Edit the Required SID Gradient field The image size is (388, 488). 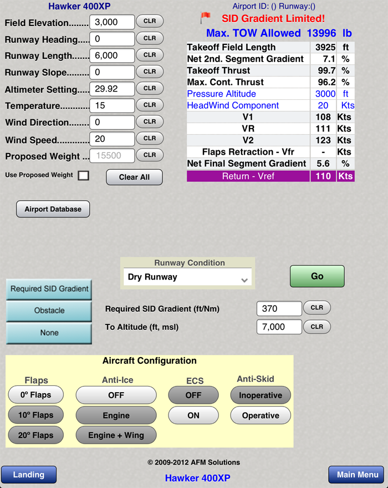pyautogui.click(x=279, y=308)
